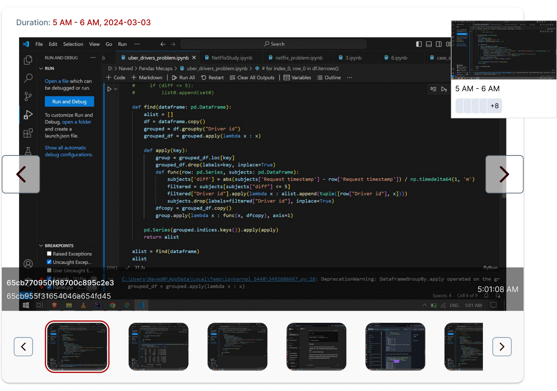Open the Extensions view
Viewport: 557px width, 391px height.
[28, 133]
